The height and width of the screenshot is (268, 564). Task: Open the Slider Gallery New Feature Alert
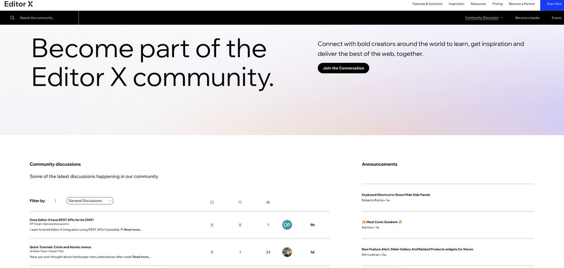coord(417,249)
